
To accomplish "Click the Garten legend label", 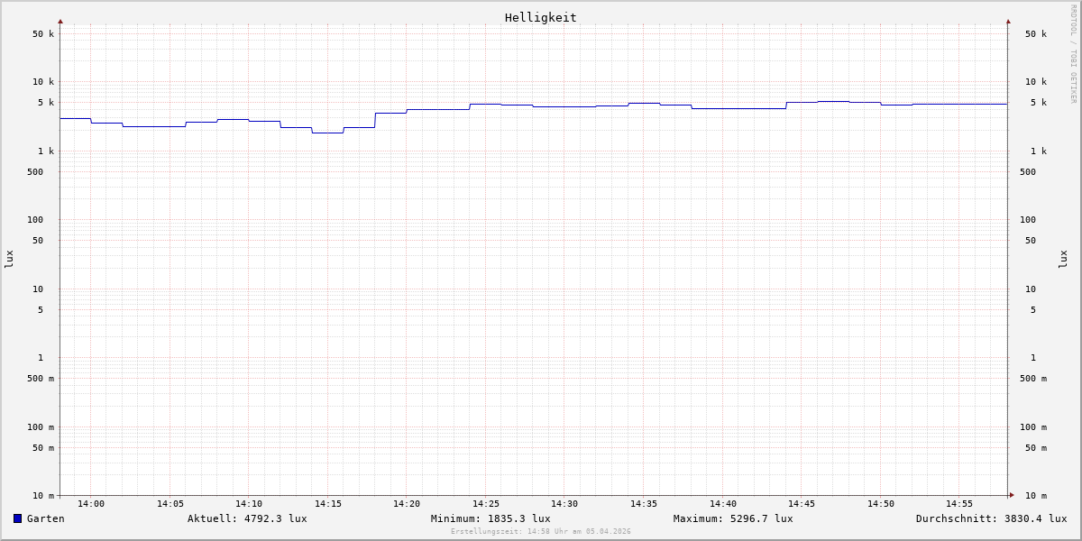I will (x=45, y=518).
